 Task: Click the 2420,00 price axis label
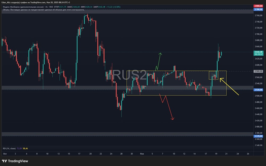[x=259, y=121]
